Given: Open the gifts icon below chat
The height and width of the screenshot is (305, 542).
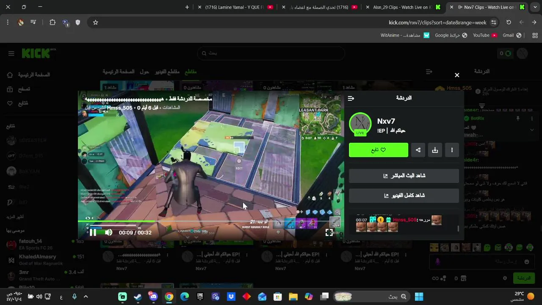Looking at the screenshot, I should [x=464, y=278].
